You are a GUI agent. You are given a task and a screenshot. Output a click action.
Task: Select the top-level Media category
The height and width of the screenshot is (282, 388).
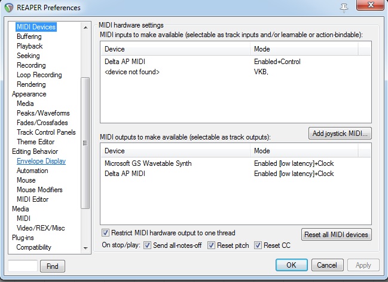click(x=20, y=209)
